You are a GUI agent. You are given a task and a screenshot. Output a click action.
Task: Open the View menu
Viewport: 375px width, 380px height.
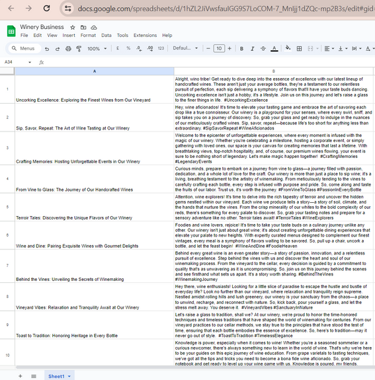coord(52,36)
